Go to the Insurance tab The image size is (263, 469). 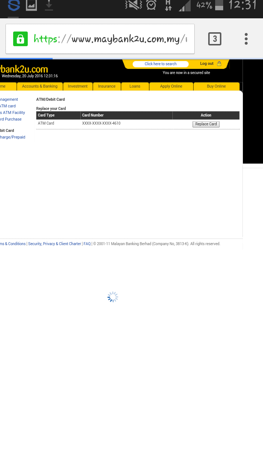coord(107,86)
